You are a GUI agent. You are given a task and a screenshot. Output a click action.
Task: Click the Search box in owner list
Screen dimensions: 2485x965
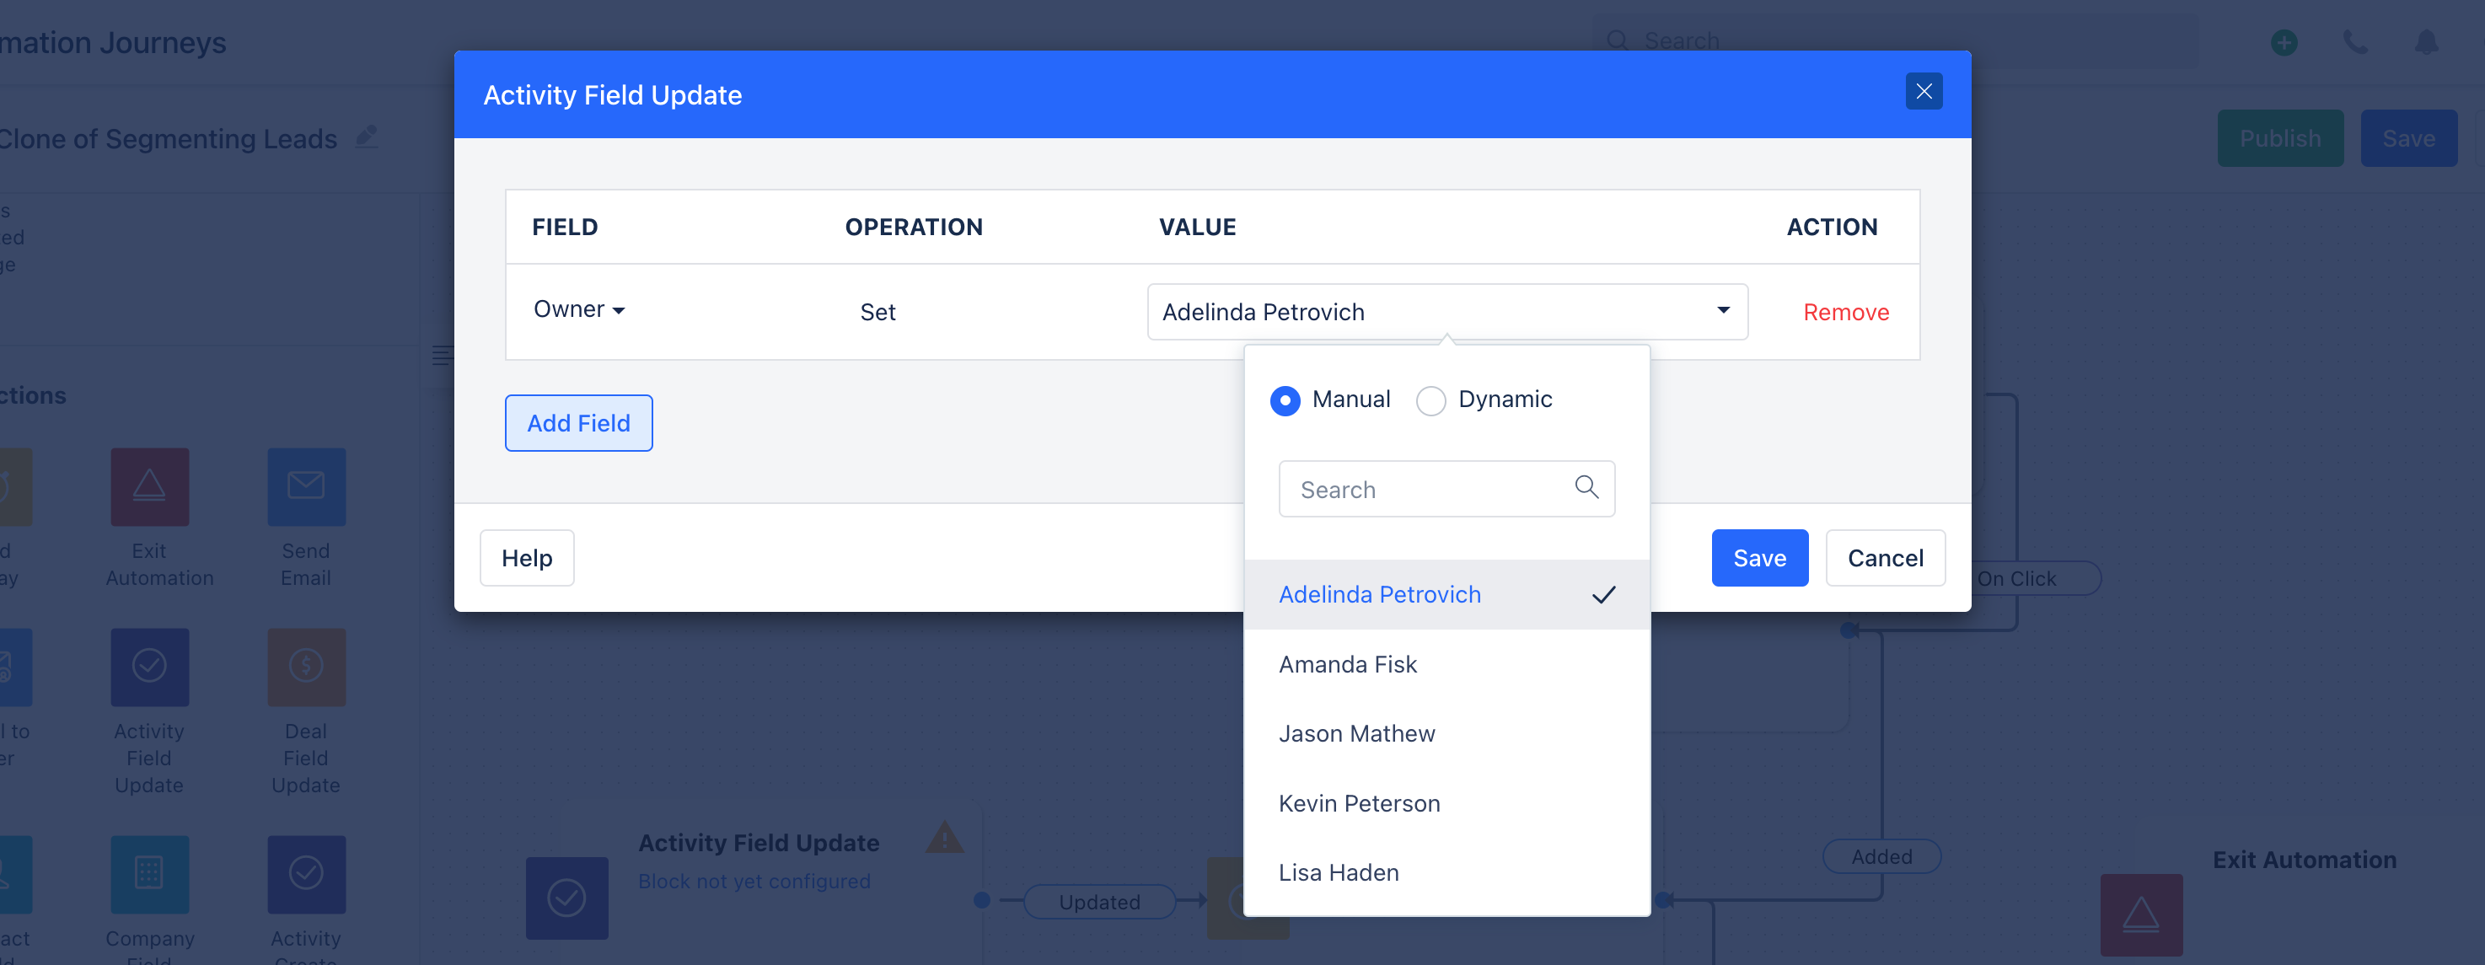point(1446,489)
